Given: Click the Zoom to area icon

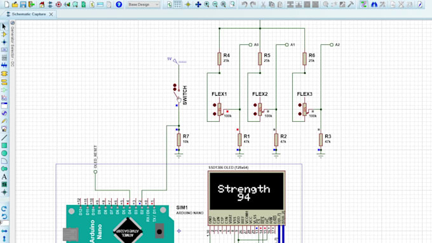Looking at the screenshot, I should [x=233, y=4].
